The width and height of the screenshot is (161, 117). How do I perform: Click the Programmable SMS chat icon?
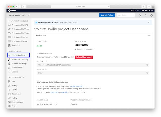(x=9, y=25)
